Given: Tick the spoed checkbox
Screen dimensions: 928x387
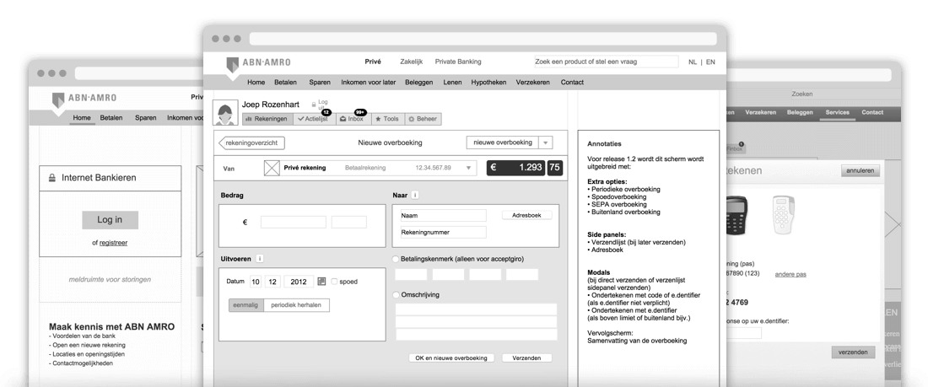Looking at the screenshot, I should pos(334,282).
